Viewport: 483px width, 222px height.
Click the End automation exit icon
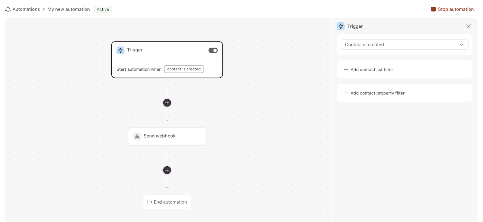tap(149, 202)
